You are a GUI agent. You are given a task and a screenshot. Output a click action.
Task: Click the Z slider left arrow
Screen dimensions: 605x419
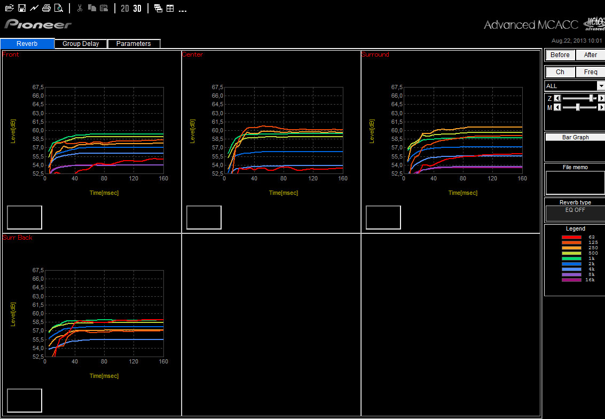point(557,98)
